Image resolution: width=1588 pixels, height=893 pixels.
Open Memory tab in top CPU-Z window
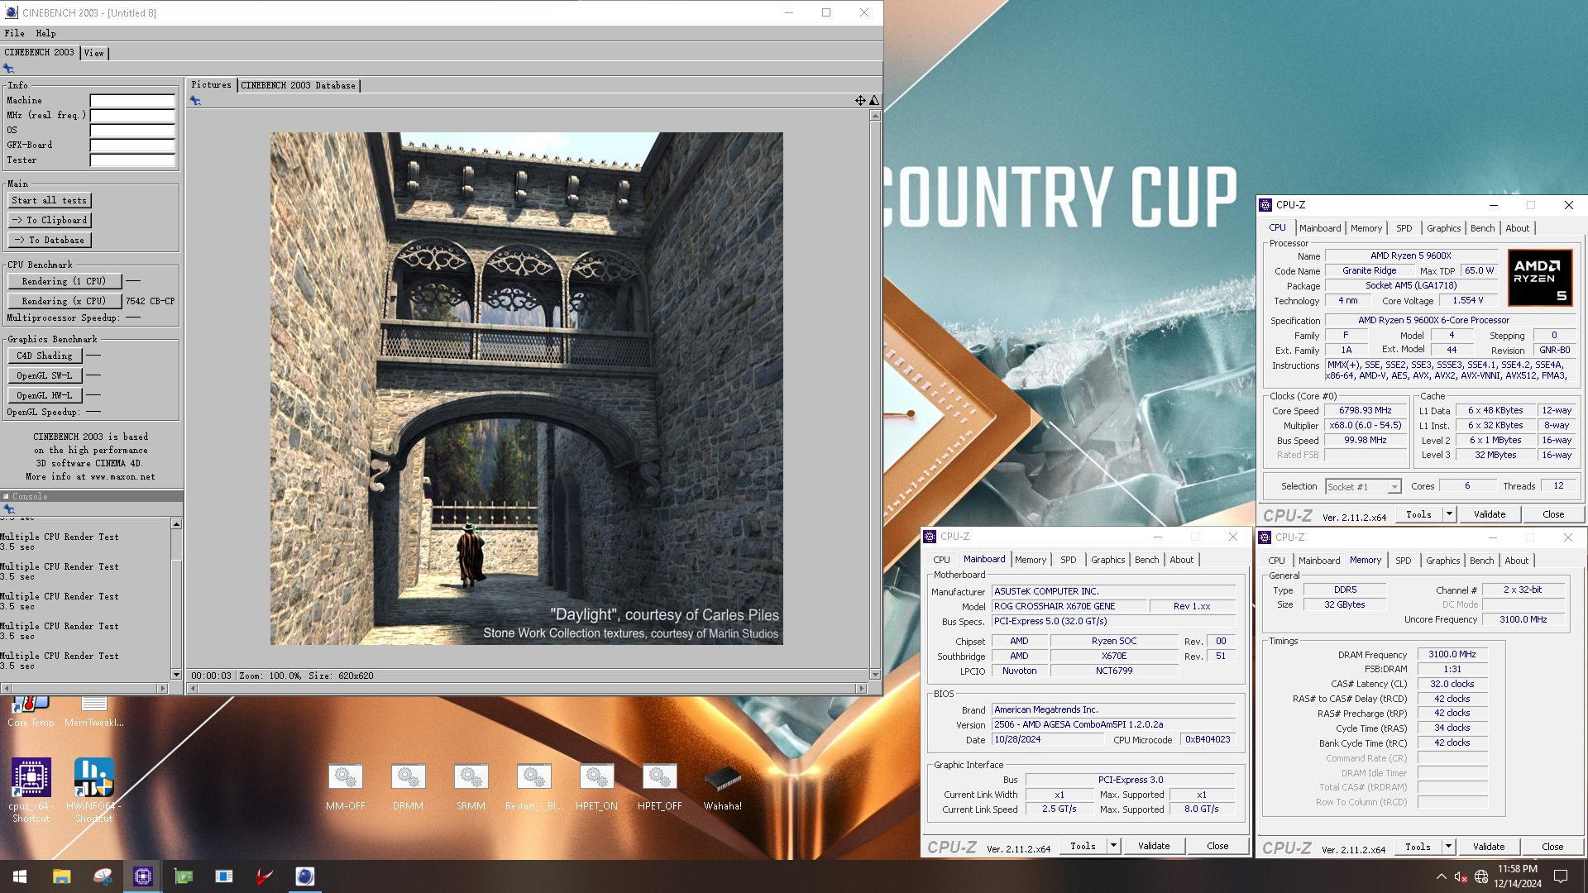click(x=1366, y=228)
